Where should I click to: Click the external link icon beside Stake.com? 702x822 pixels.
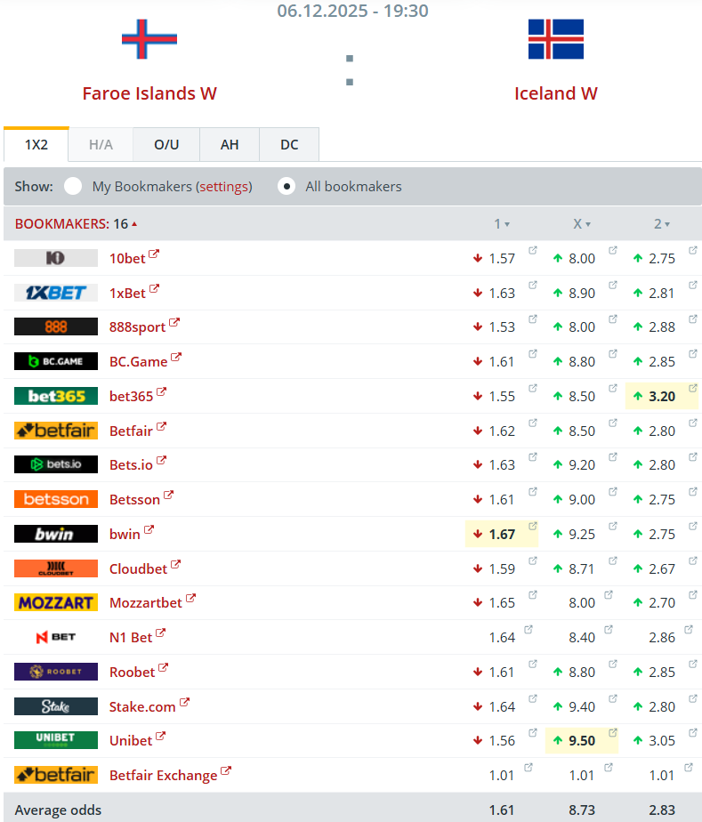[184, 703]
